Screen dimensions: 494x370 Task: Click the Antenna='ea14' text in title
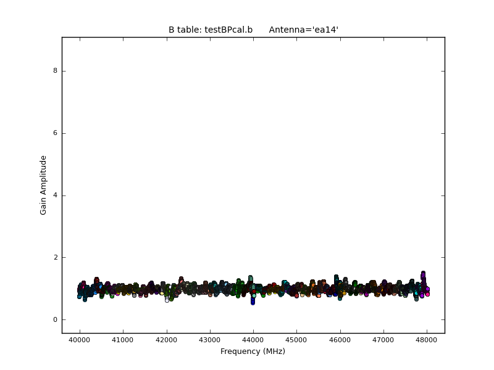coord(303,30)
